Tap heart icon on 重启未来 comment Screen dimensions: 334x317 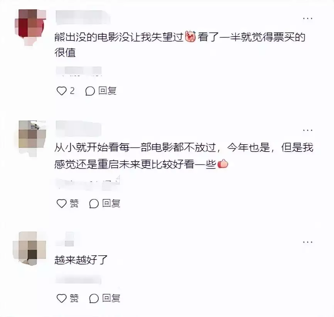[x=62, y=204]
